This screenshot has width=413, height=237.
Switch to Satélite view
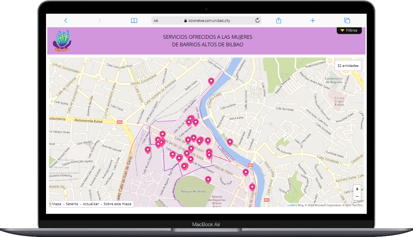pos(72,204)
